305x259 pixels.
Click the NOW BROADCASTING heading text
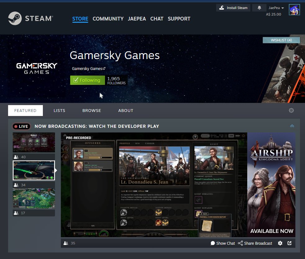[x=97, y=126]
